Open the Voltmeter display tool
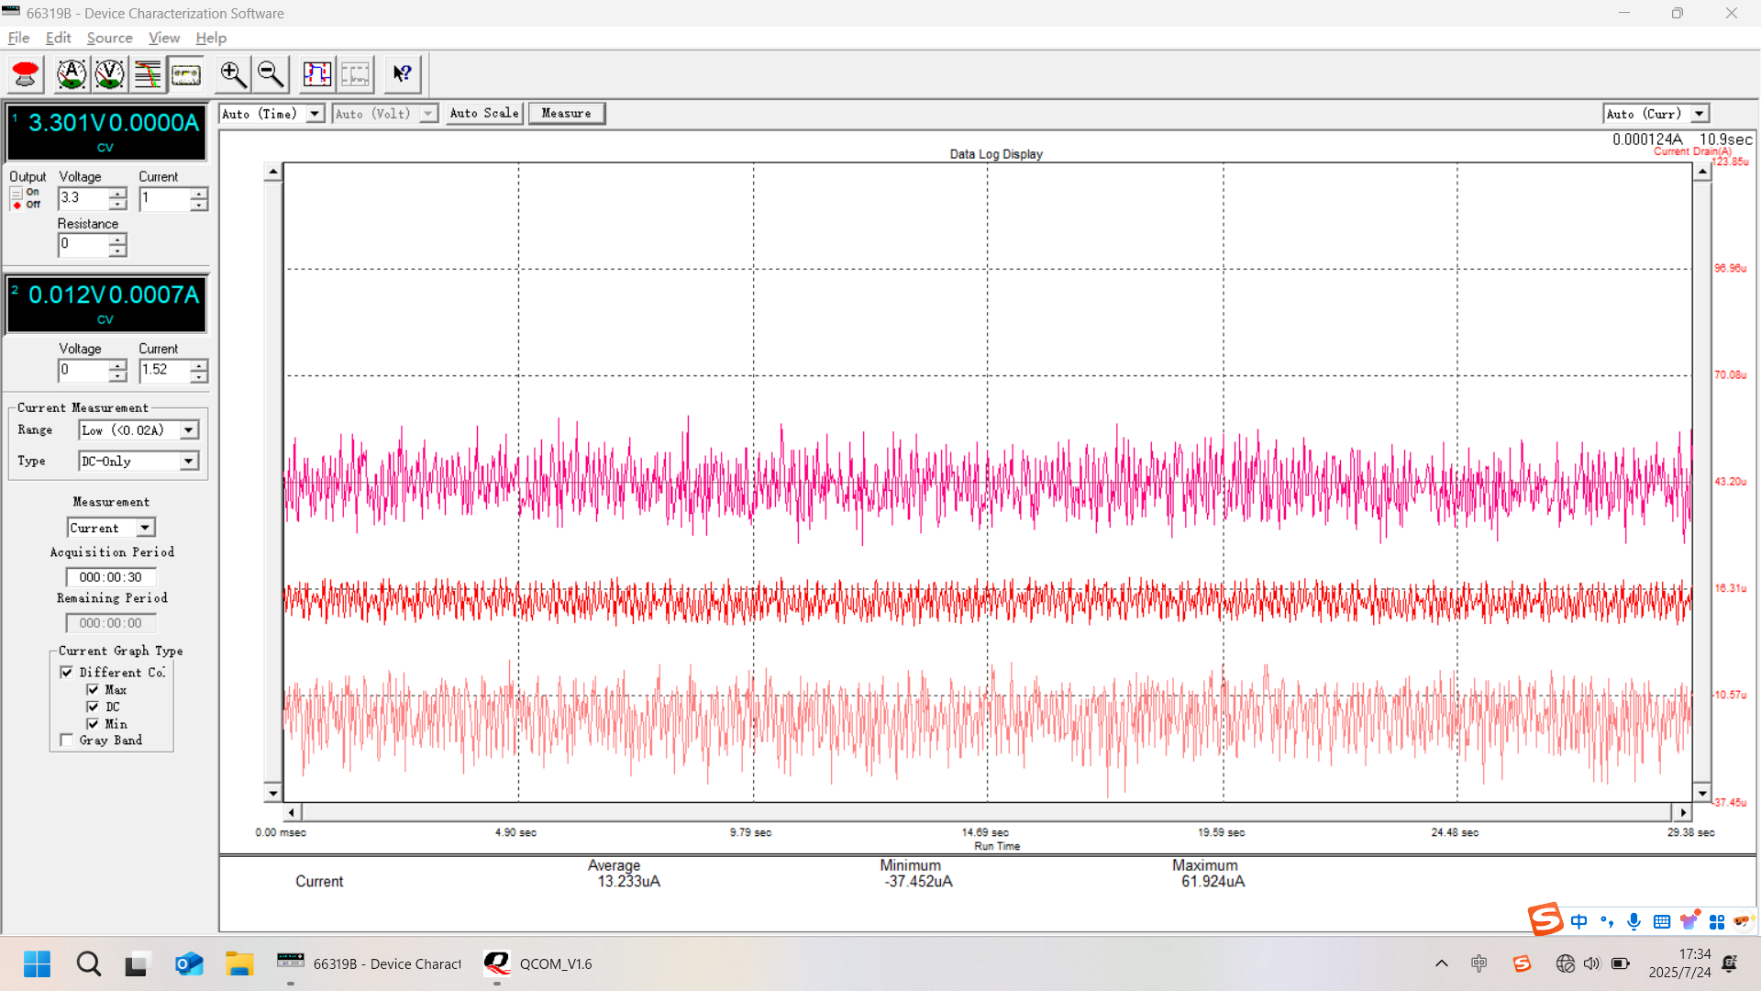The width and height of the screenshot is (1761, 991). tap(109, 74)
